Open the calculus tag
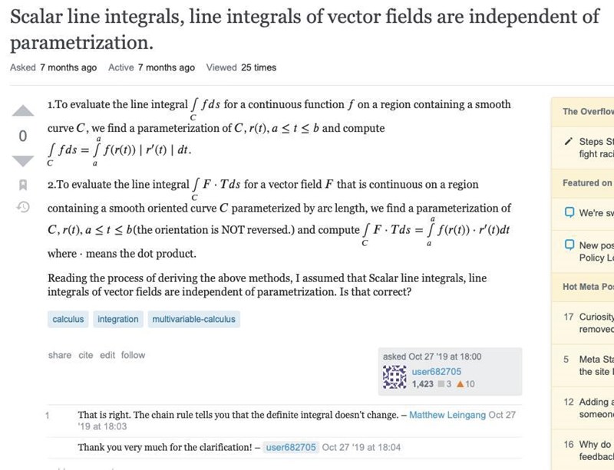This screenshot has height=470, width=614. 68,318
